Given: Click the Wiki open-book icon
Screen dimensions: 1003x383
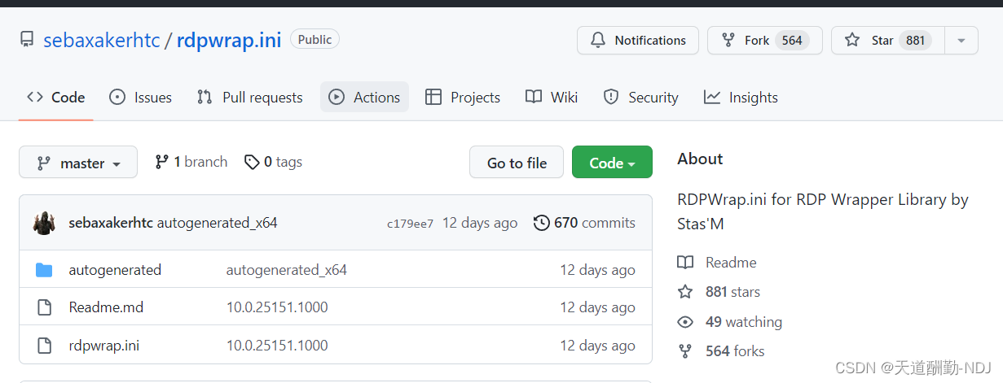Looking at the screenshot, I should click(534, 98).
